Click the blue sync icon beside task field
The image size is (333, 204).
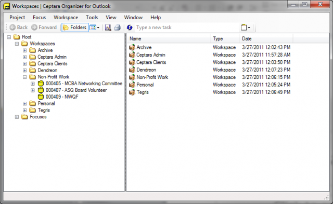click(130, 28)
